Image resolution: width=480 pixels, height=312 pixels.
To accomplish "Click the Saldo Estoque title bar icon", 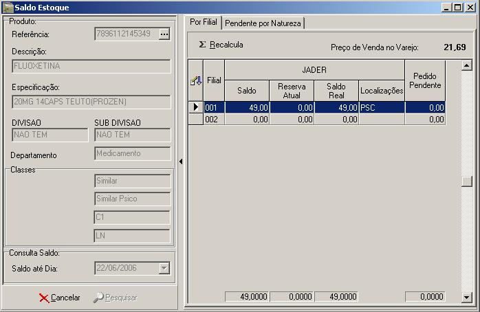I will point(8,8).
